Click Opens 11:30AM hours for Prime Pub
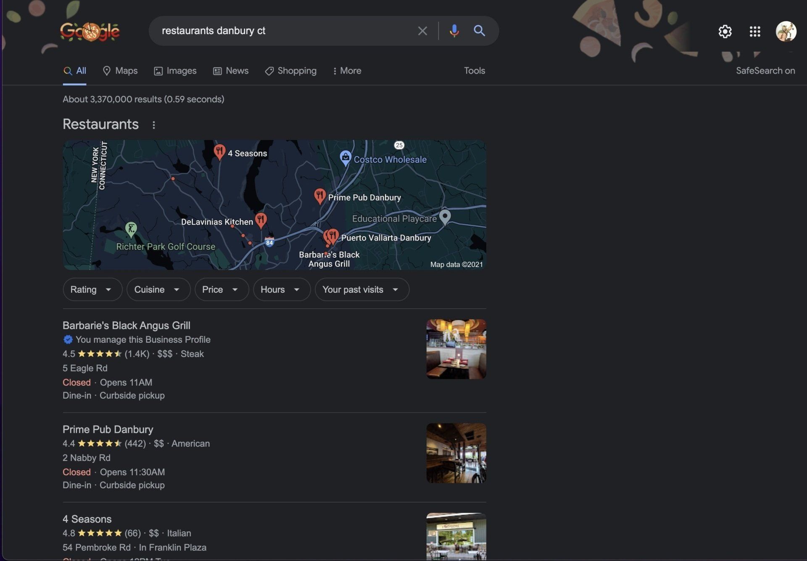 [x=132, y=472]
